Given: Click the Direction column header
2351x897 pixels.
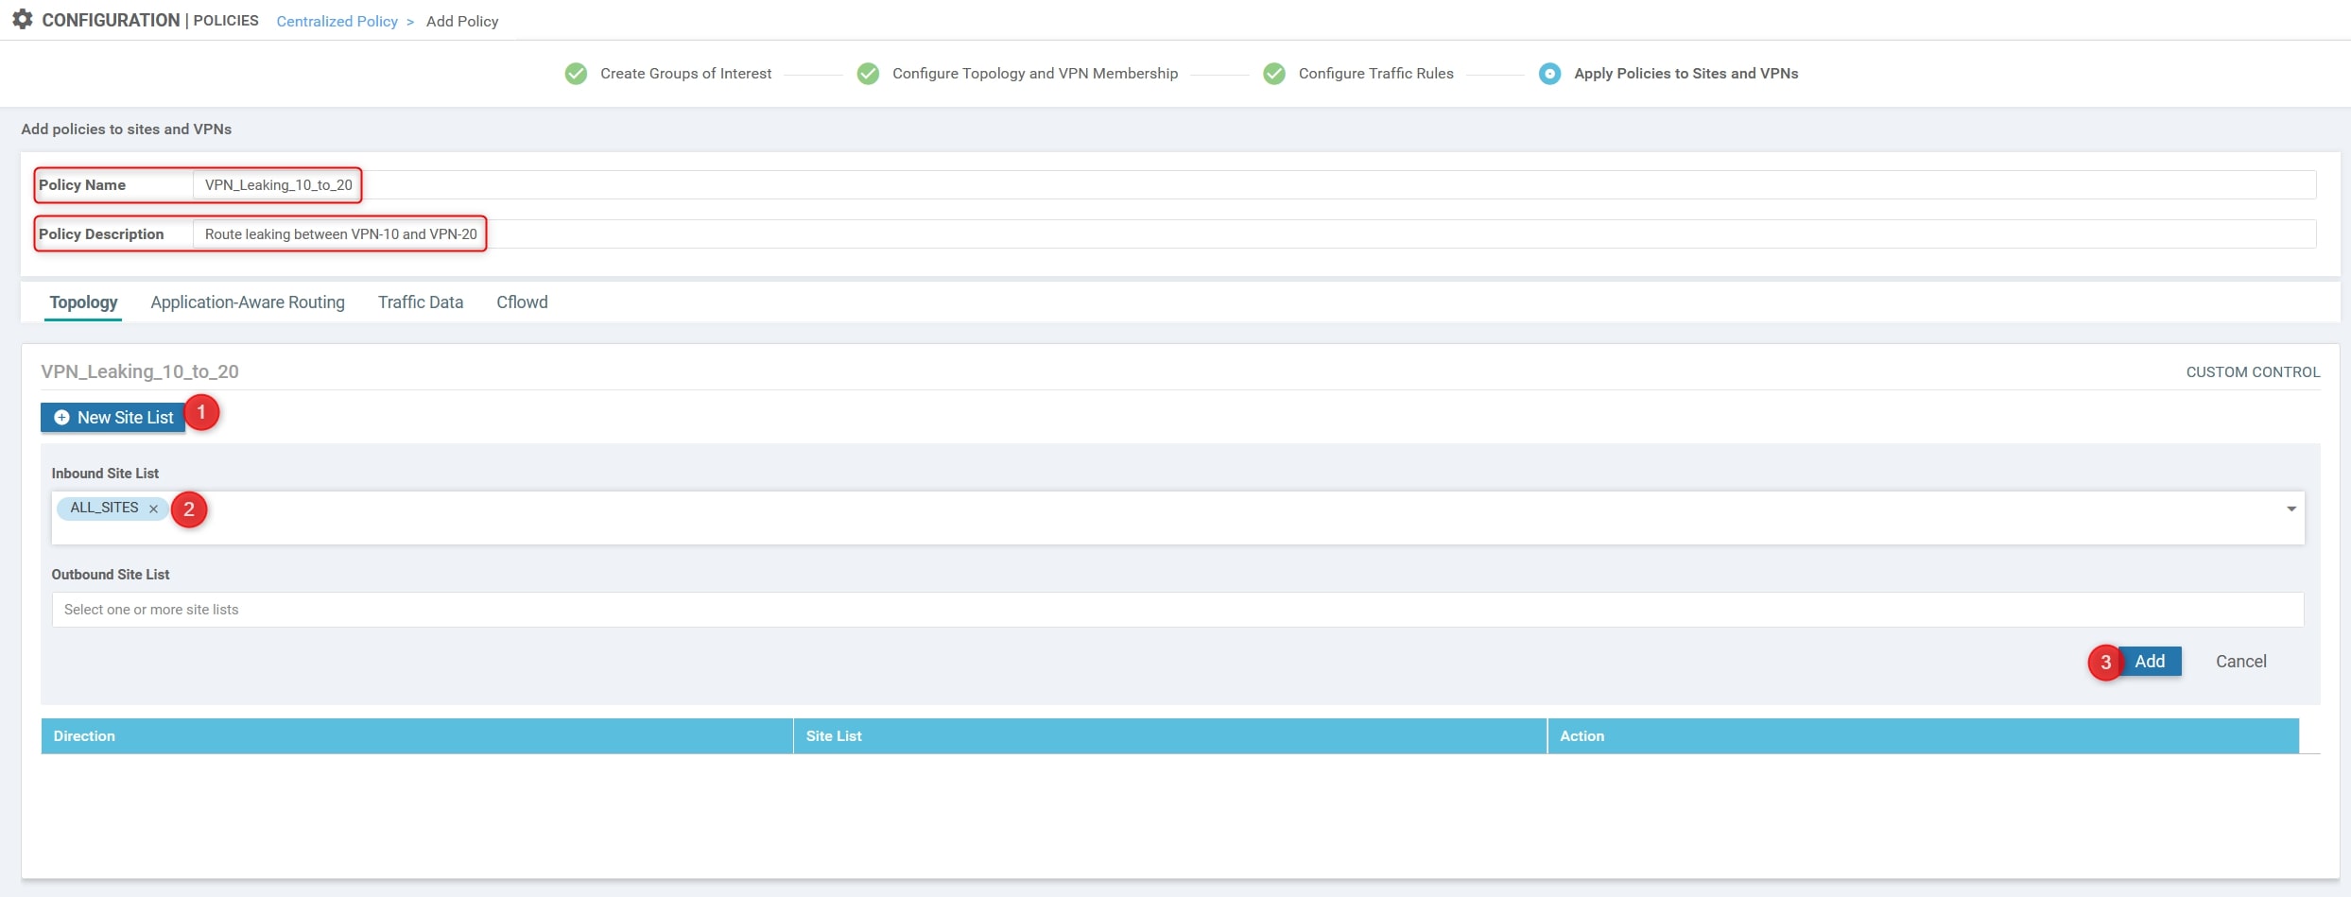Looking at the screenshot, I should (84, 736).
